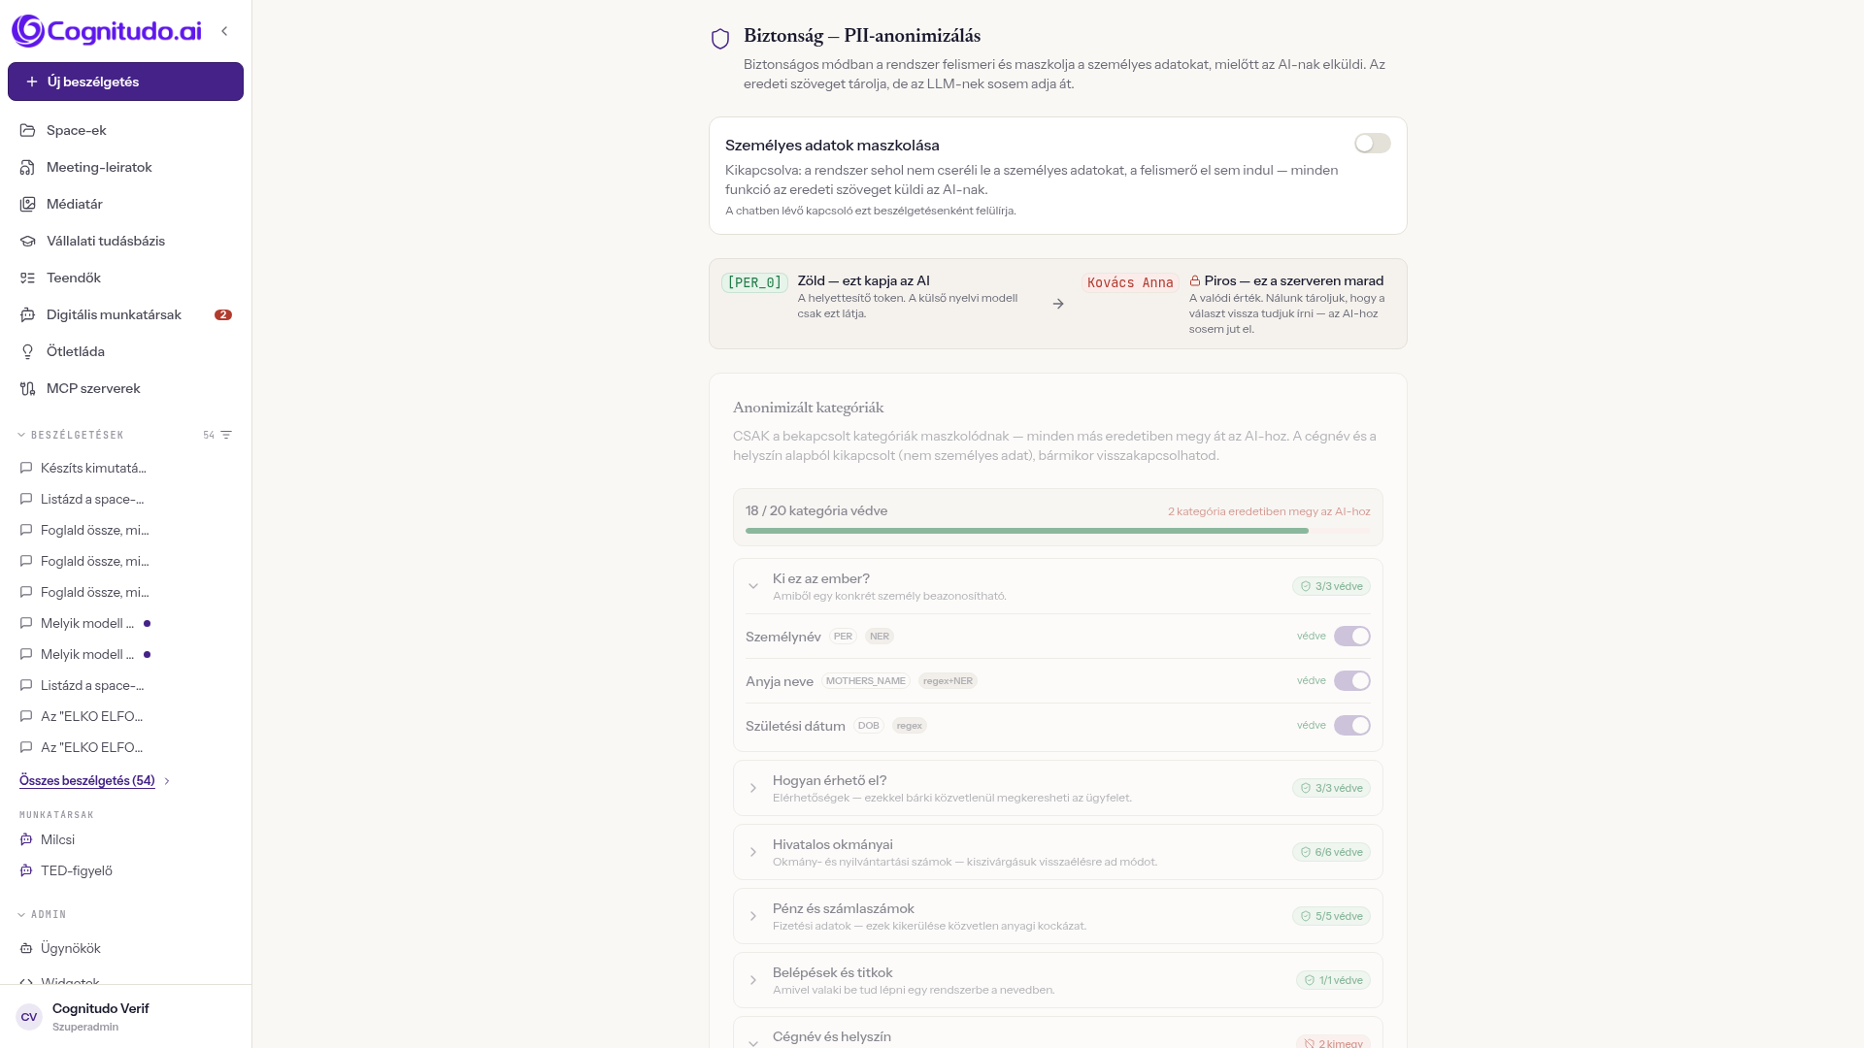Open Vállalati tudásbázis
This screenshot has height=1048, width=1864.
[x=125, y=241]
